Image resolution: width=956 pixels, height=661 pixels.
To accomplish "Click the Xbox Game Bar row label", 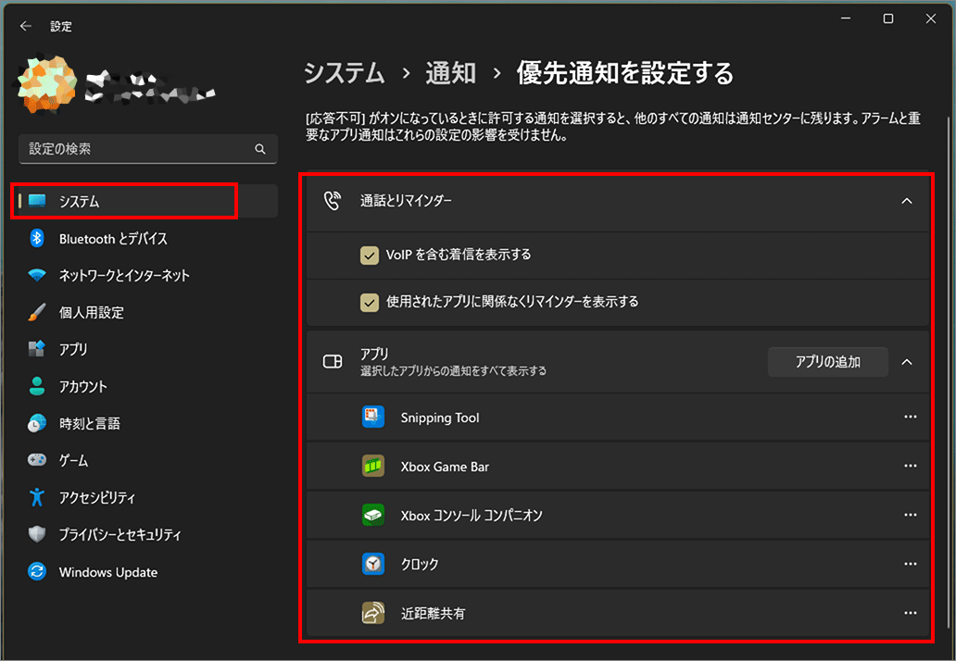I will (445, 467).
